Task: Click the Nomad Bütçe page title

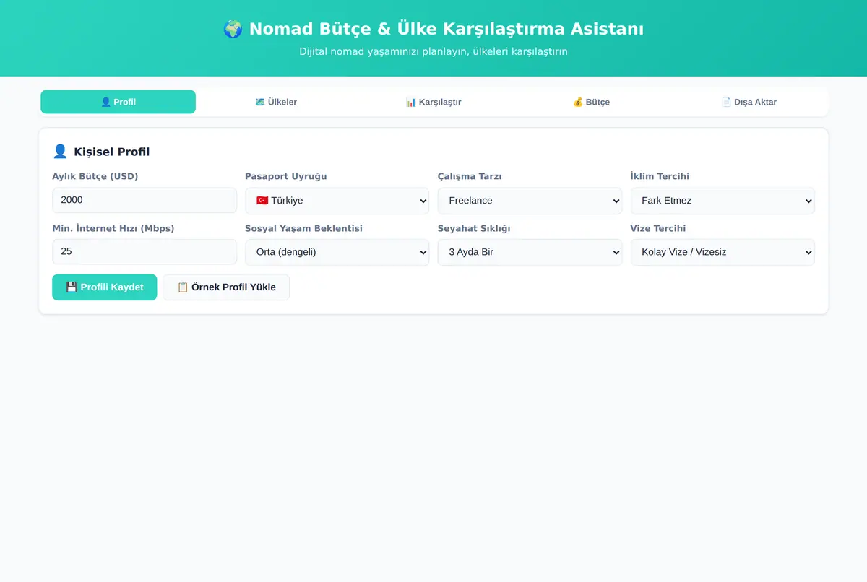Action: tap(433, 29)
